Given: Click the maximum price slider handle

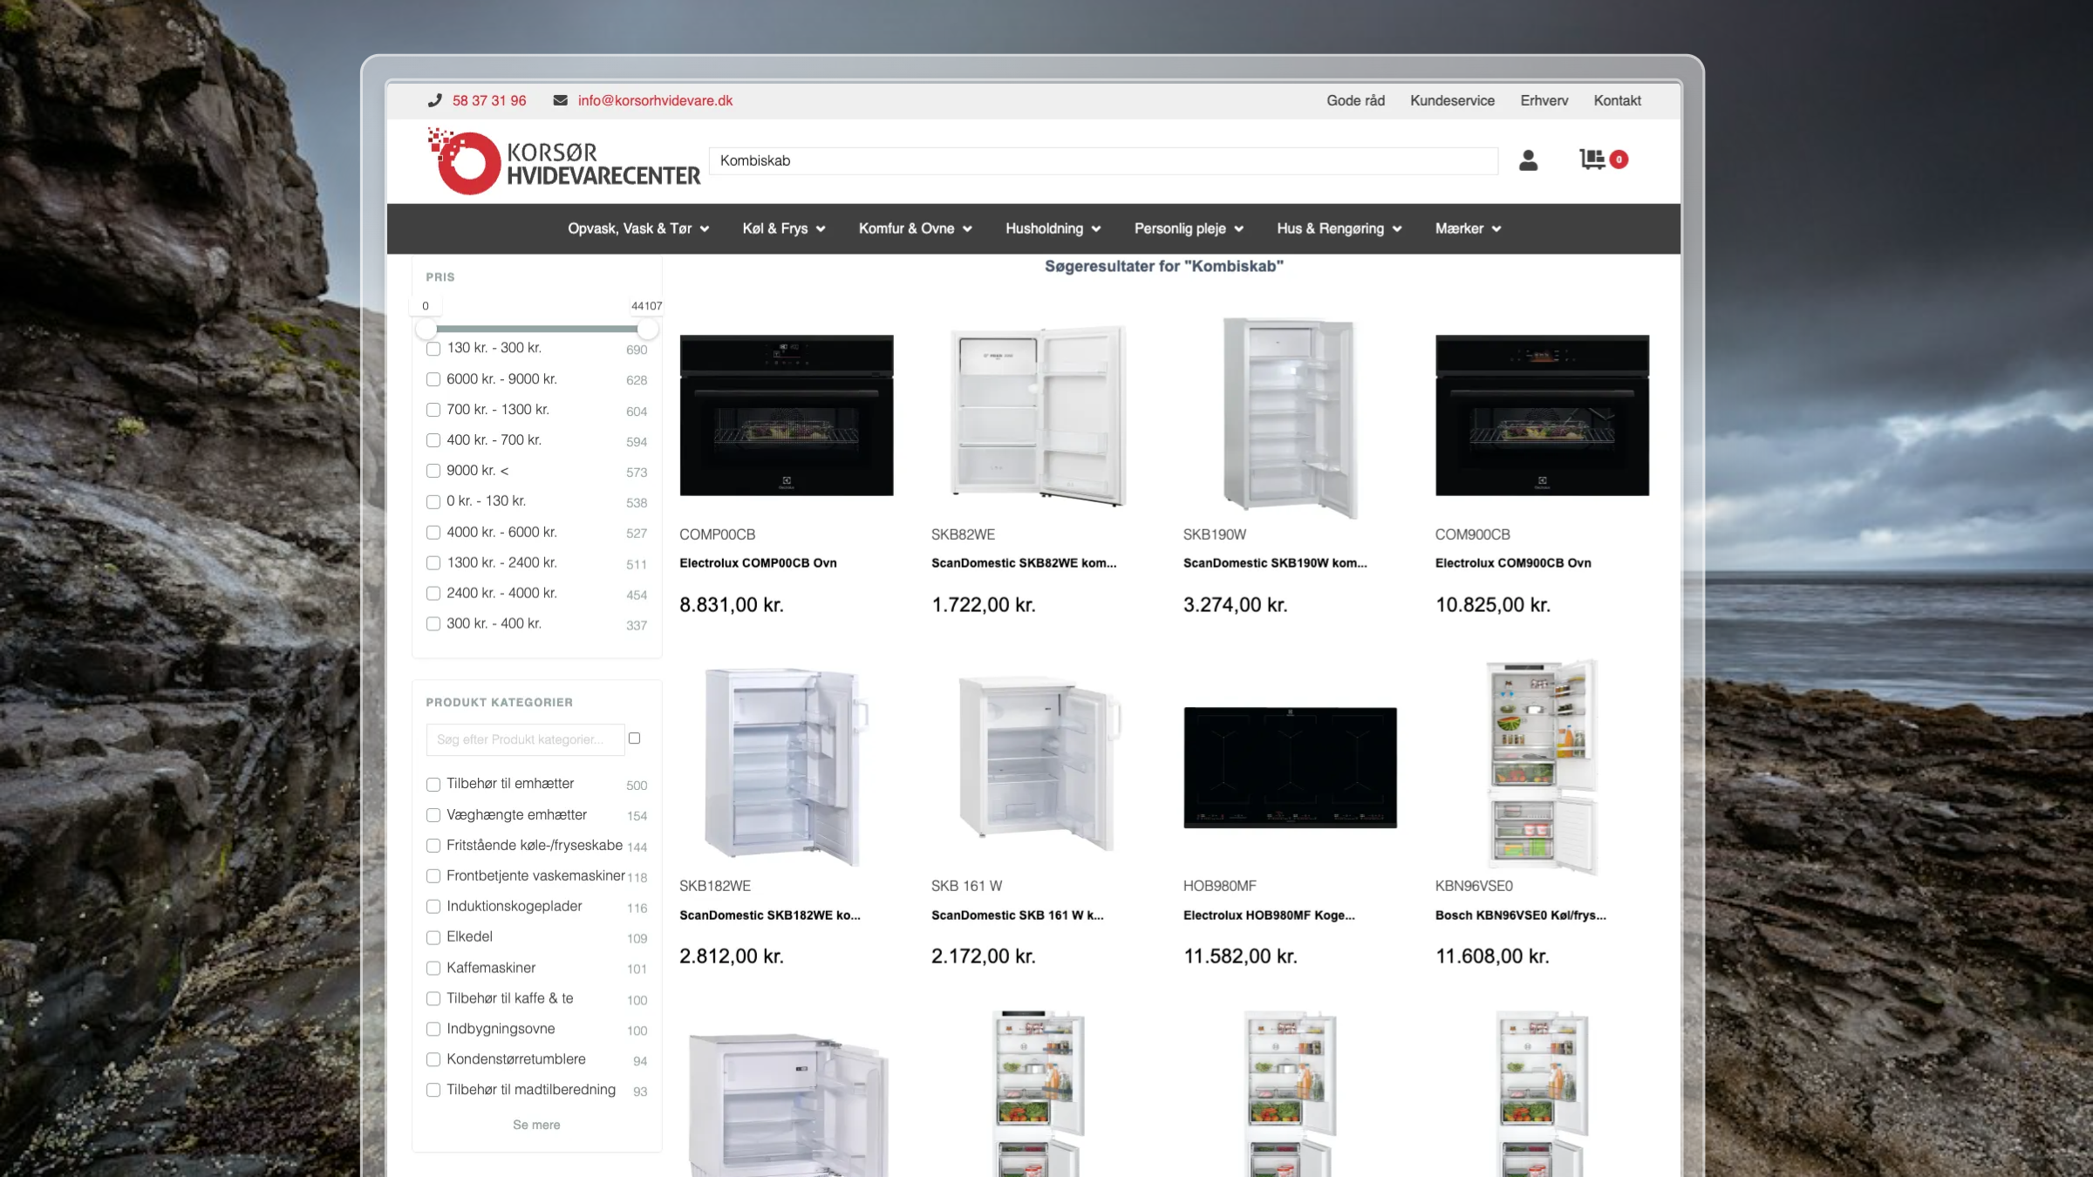Looking at the screenshot, I should 647,329.
